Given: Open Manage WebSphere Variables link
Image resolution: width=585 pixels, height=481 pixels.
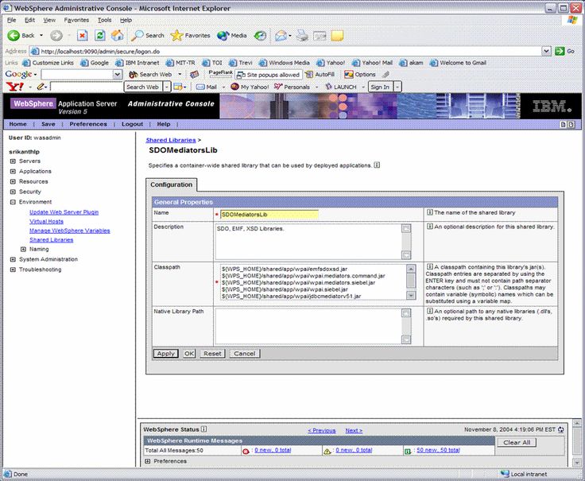Looking at the screenshot, I should 70,231.
